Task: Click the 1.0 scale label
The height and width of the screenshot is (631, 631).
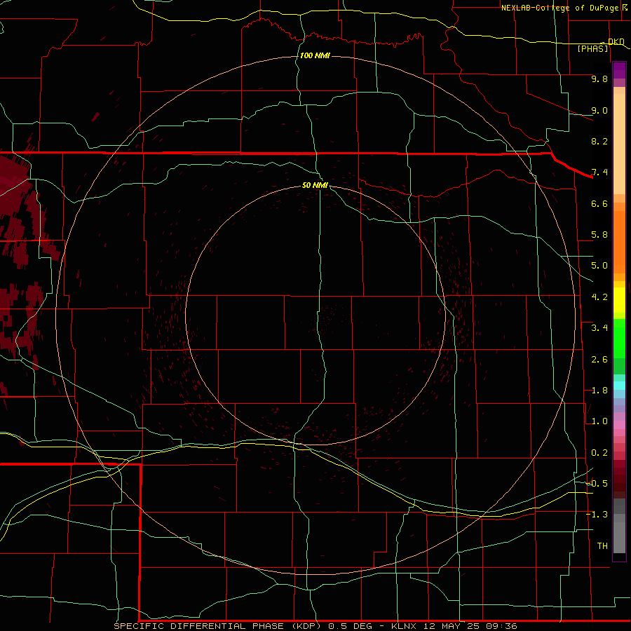Action: tap(599, 421)
